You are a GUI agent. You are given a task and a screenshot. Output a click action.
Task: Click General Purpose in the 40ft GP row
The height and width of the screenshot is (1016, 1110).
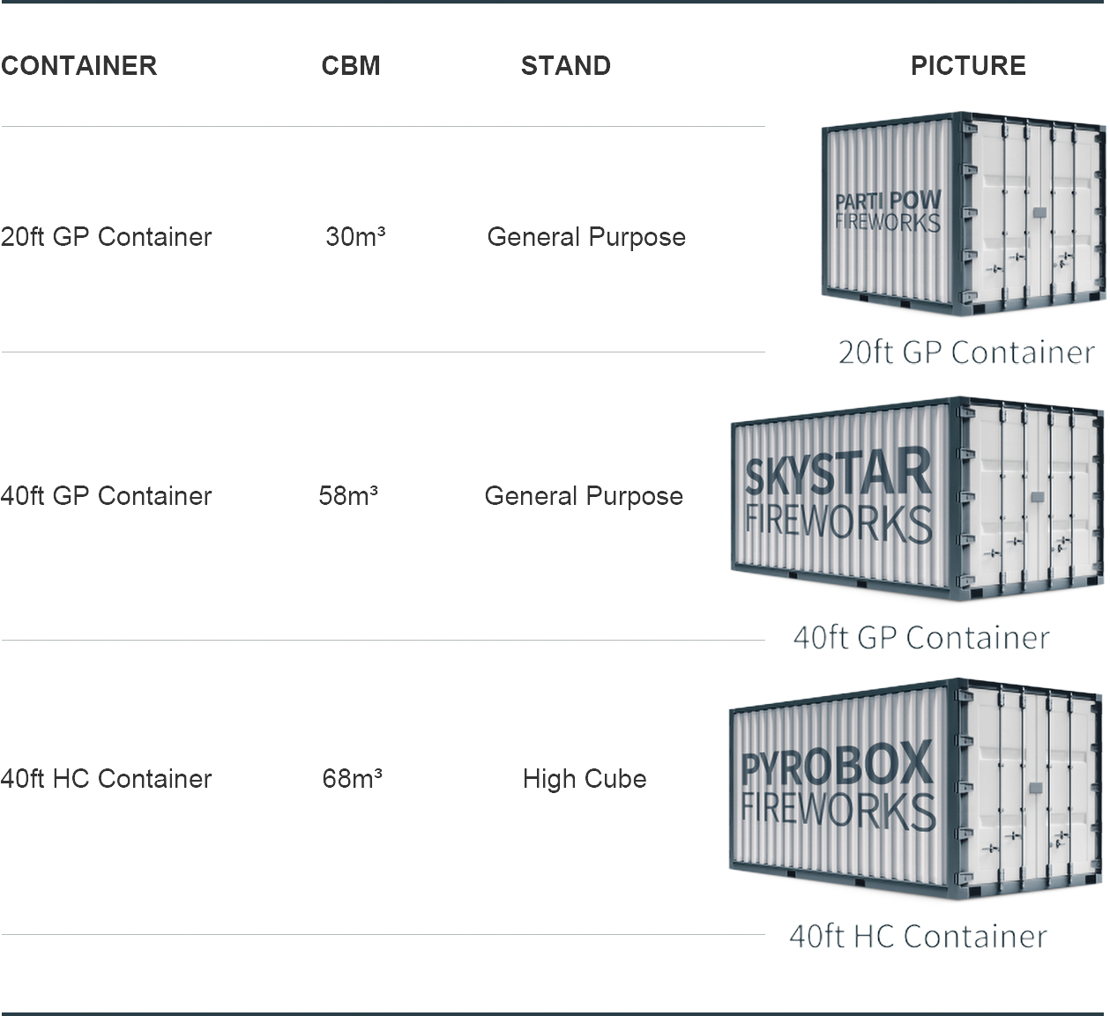tap(584, 496)
